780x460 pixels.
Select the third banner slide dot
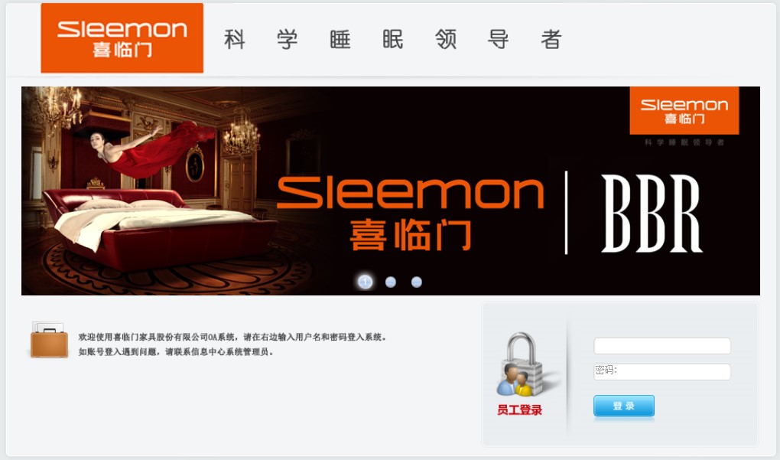point(417,282)
